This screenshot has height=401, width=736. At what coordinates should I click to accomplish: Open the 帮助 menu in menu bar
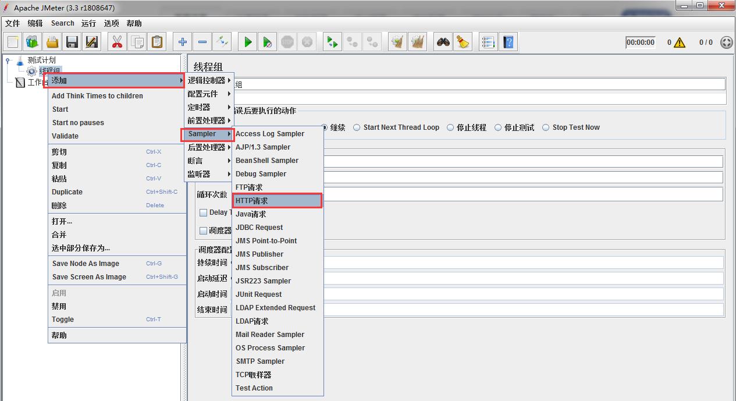point(134,23)
